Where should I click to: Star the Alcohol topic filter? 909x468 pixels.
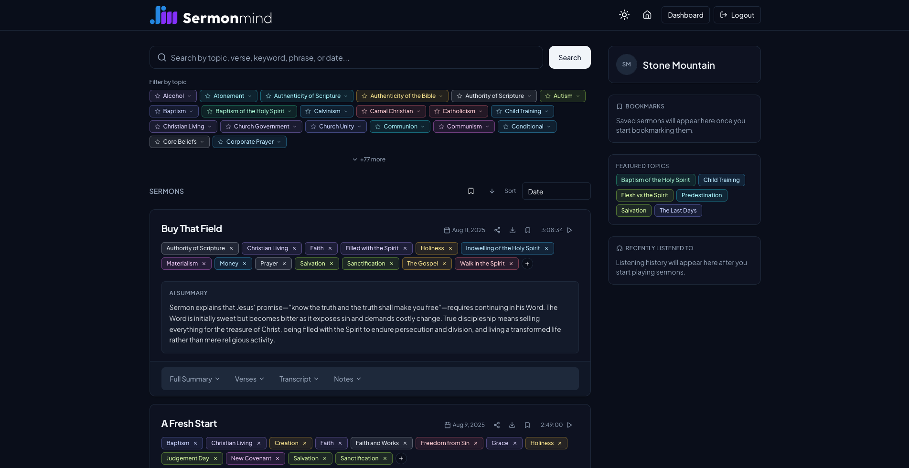(158, 96)
